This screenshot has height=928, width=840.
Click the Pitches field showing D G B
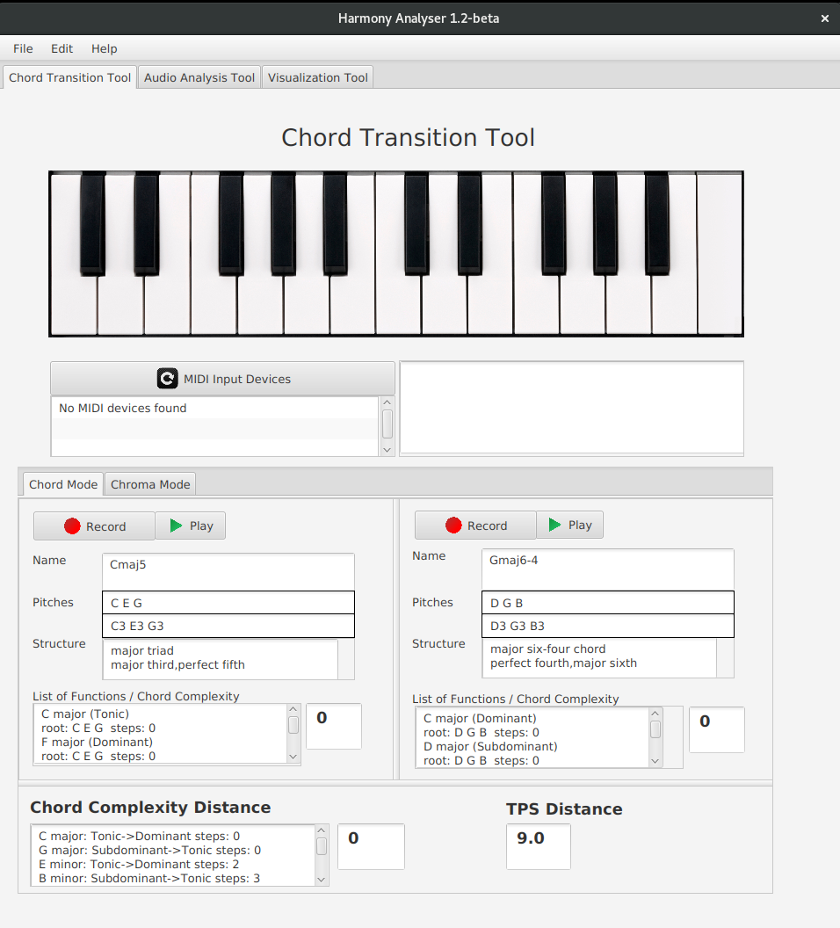tap(607, 602)
